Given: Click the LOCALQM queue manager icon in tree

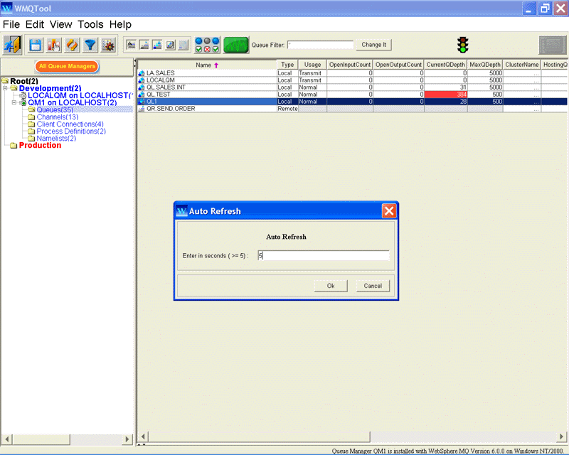Looking at the screenshot, I should pos(23,96).
